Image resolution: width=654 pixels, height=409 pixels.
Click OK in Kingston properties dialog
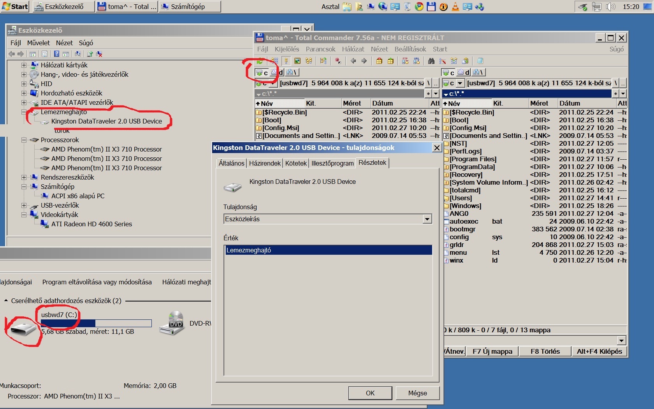click(370, 393)
